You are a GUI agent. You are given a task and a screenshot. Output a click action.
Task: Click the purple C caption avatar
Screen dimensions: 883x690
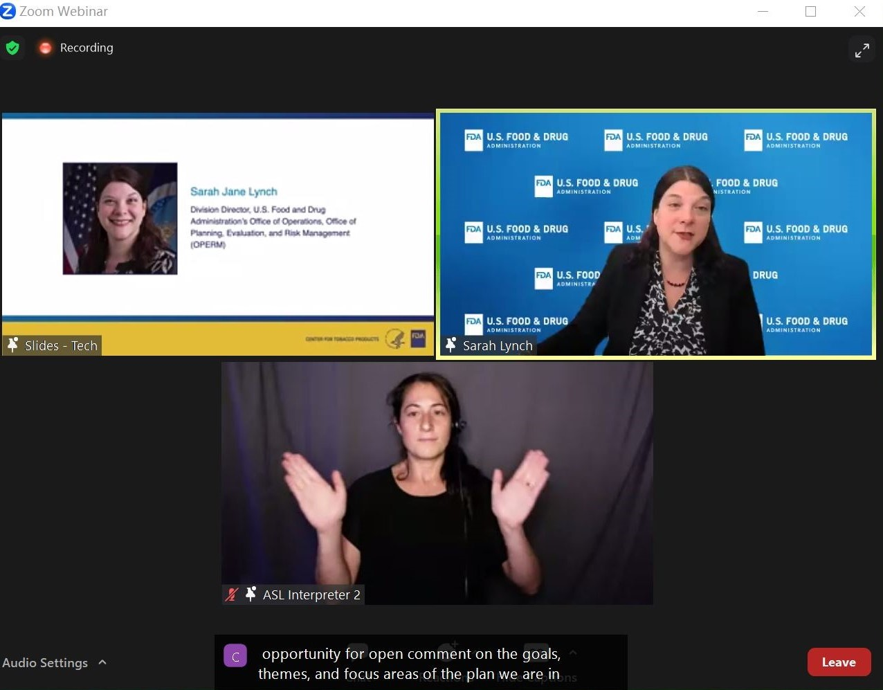[x=235, y=655]
